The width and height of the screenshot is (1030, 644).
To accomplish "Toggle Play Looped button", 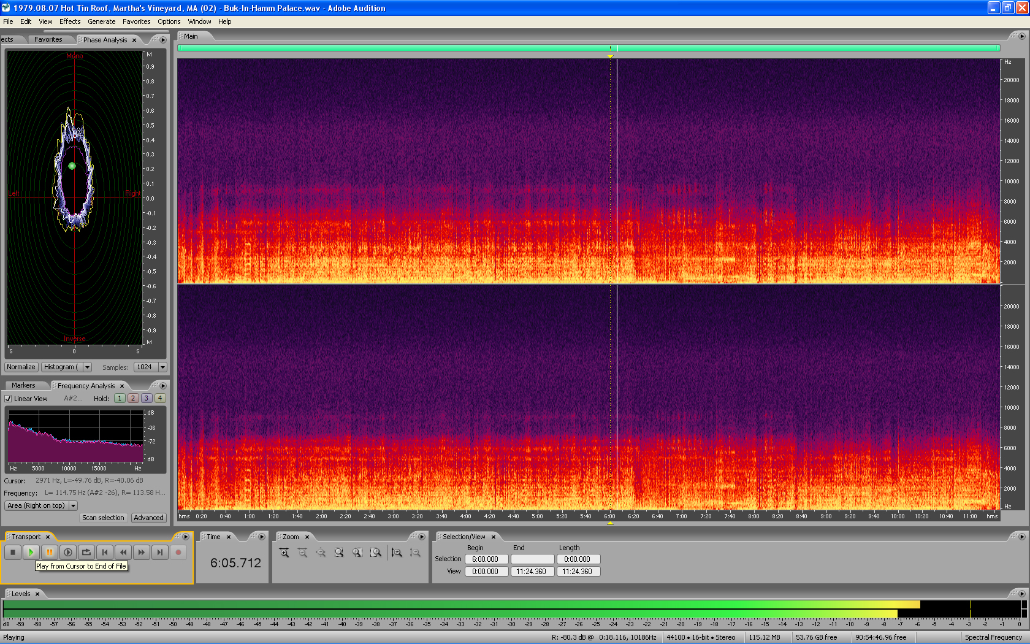I will pyautogui.click(x=86, y=552).
